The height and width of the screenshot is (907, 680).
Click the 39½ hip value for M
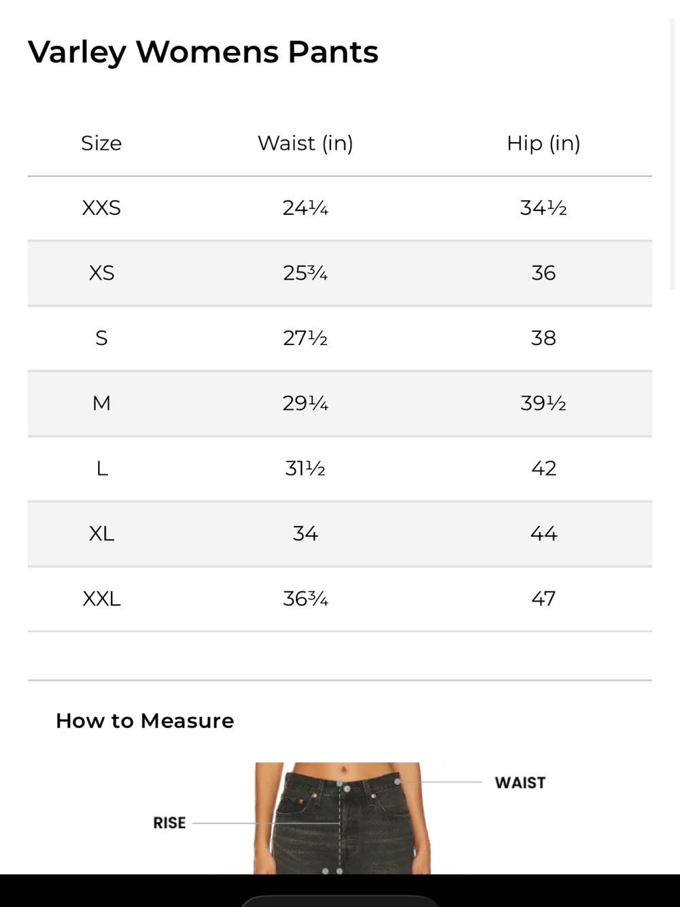click(x=543, y=403)
